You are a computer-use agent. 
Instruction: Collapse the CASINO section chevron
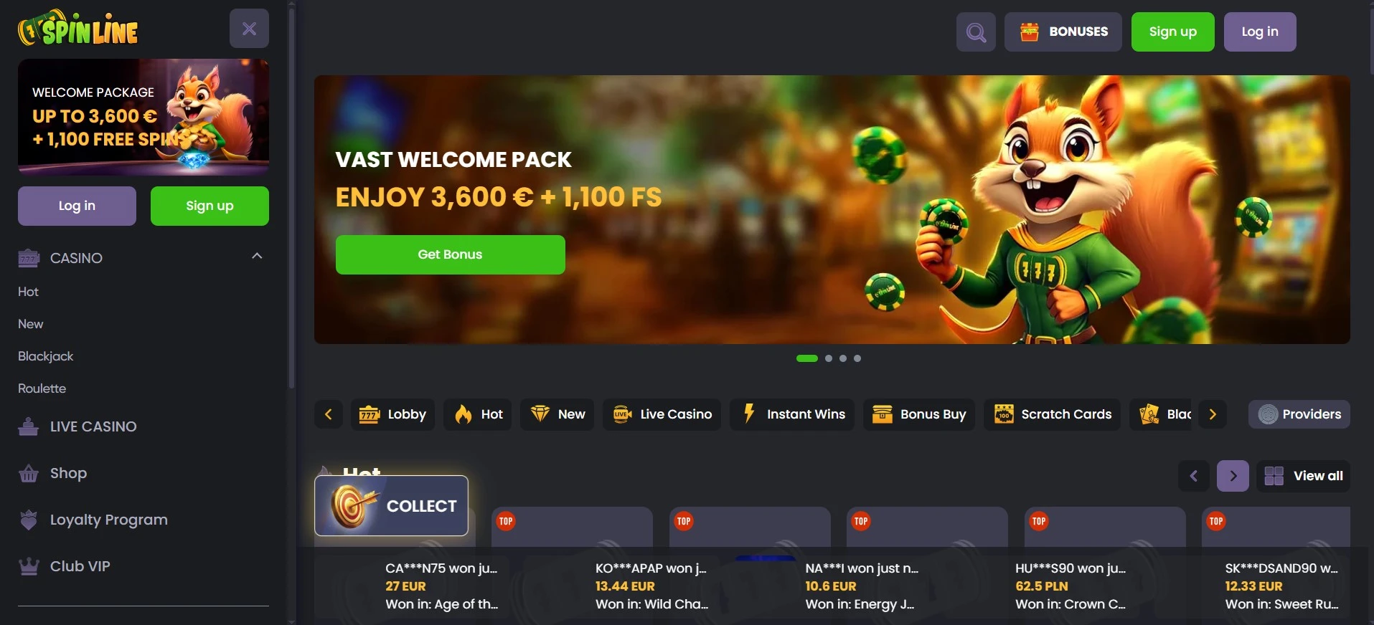click(x=257, y=256)
